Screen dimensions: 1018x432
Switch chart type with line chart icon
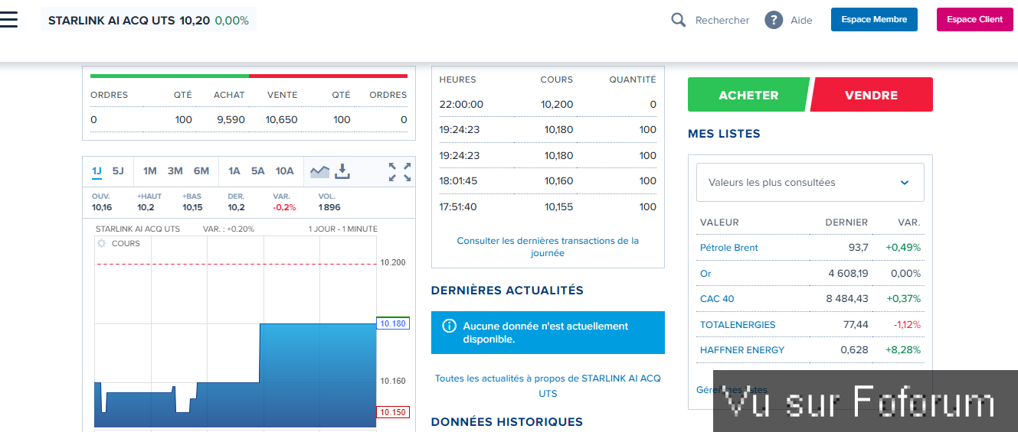pos(319,171)
